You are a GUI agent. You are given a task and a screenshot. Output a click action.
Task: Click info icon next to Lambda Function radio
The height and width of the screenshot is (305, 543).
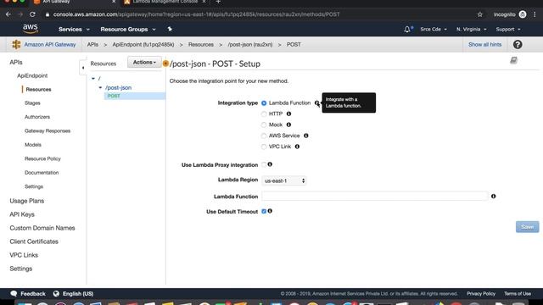tap(316, 103)
